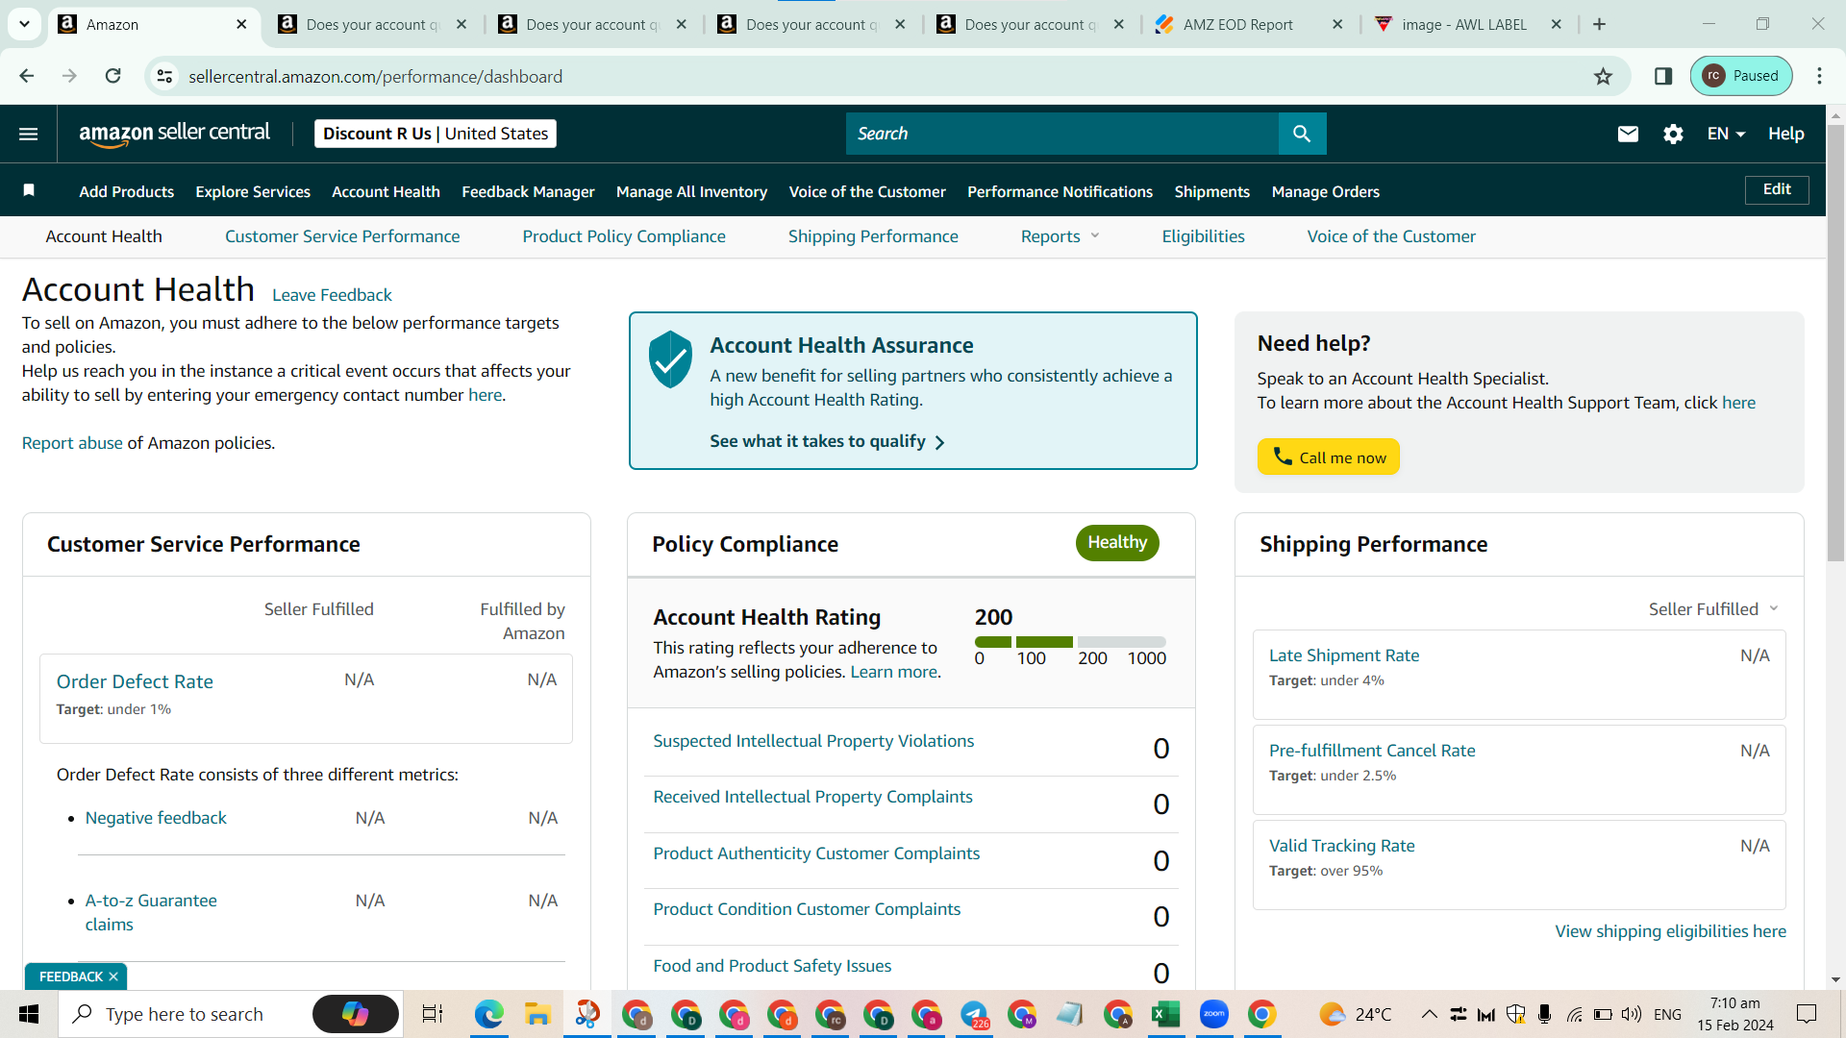The image size is (1846, 1038).
Task: Go back to previous page
Action: [27, 76]
